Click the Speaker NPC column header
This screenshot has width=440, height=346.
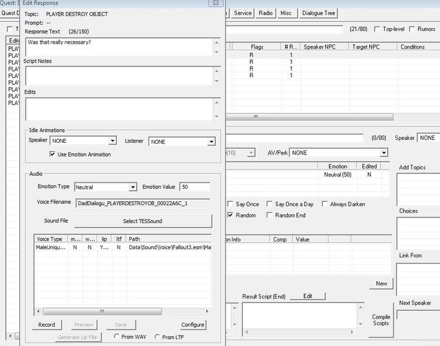(324, 47)
